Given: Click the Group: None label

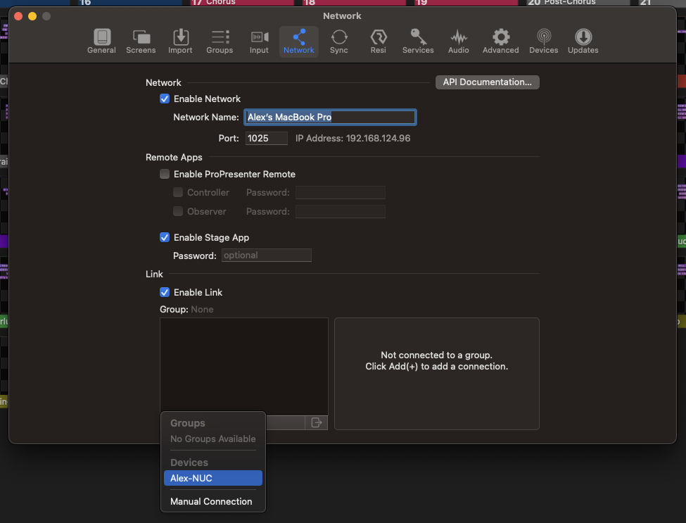Looking at the screenshot, I should coord(186,310).
